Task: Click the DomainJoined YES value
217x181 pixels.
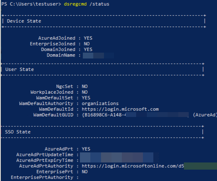Action: [x=88, y=49]
